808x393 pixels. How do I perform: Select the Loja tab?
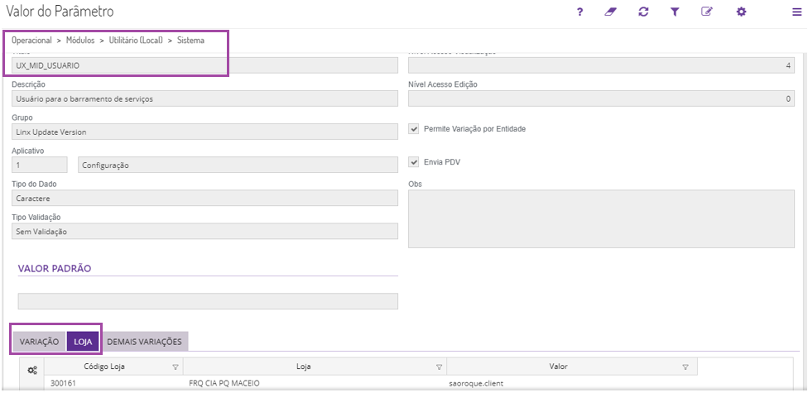[x=83, y=341]
